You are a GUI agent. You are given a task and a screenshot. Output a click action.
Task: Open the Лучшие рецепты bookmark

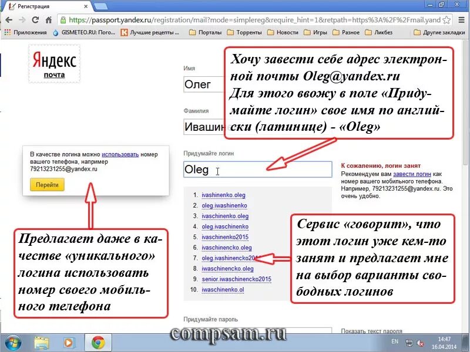(150, 32)
